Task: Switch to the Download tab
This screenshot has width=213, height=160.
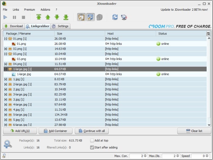Action: [14, 26]
